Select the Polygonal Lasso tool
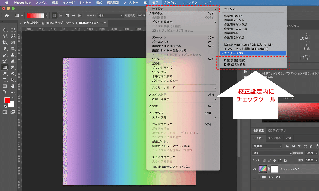The image size is (319, 191). (x=5, y=36)
